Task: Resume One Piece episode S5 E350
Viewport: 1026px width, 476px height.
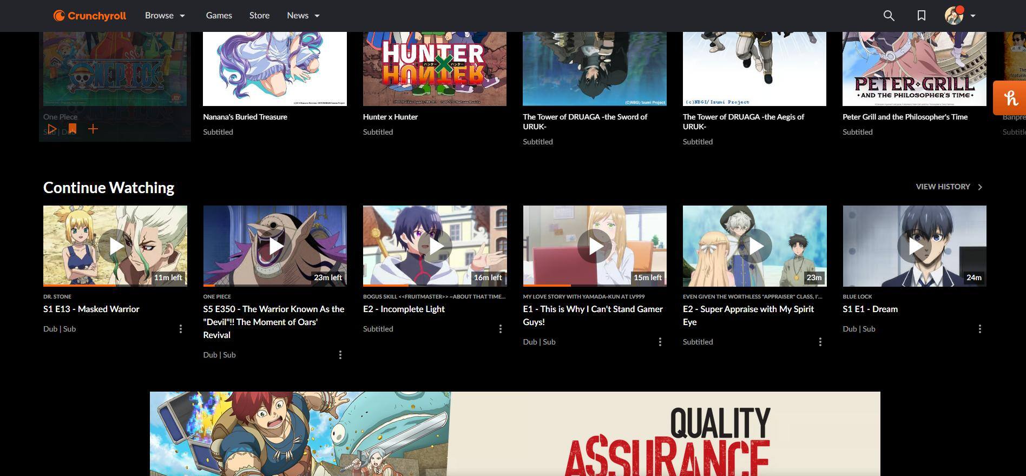Action: pos(275,246)
